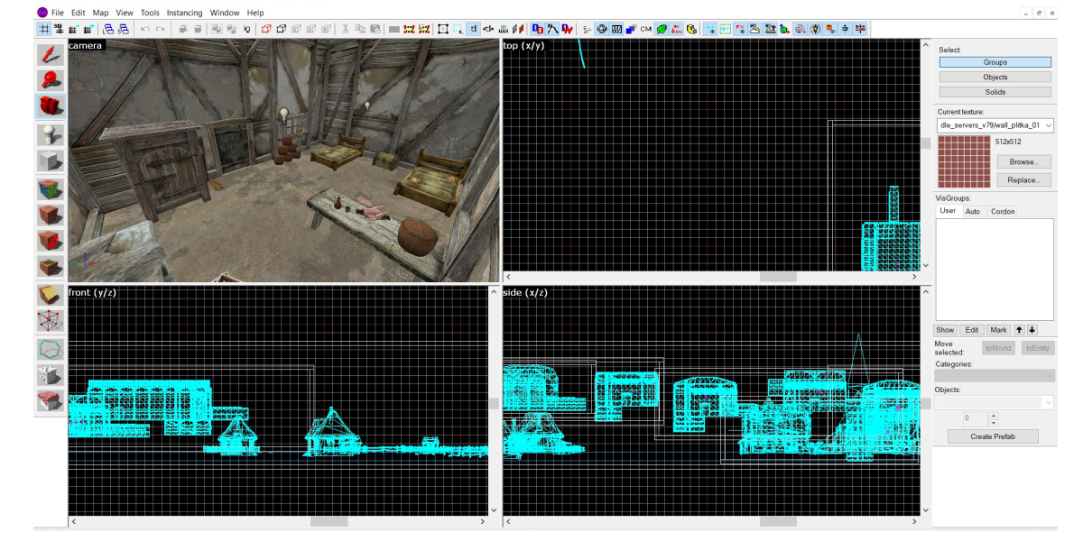Open the Categories dropdown
The height and width of the screenshot is (541, 1083).
point(996,376)
